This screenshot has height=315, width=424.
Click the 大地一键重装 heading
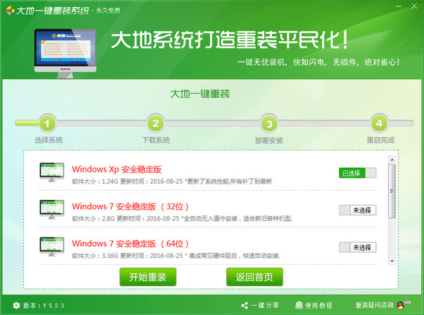tap(200, 94)
